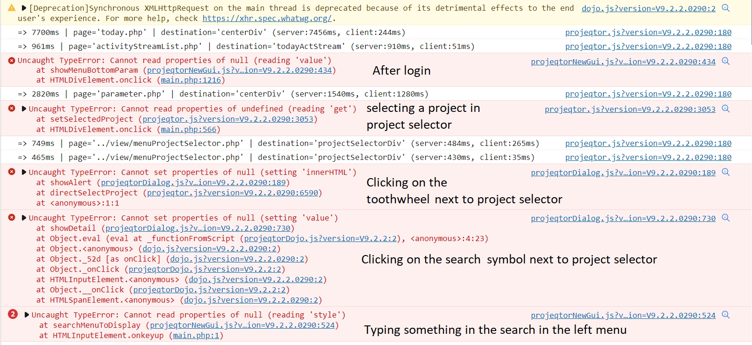Image resolution: width=752 pixels, height=345 pixels.
Task: Click the yellow warning triangle icon
Action: (12, 8)
